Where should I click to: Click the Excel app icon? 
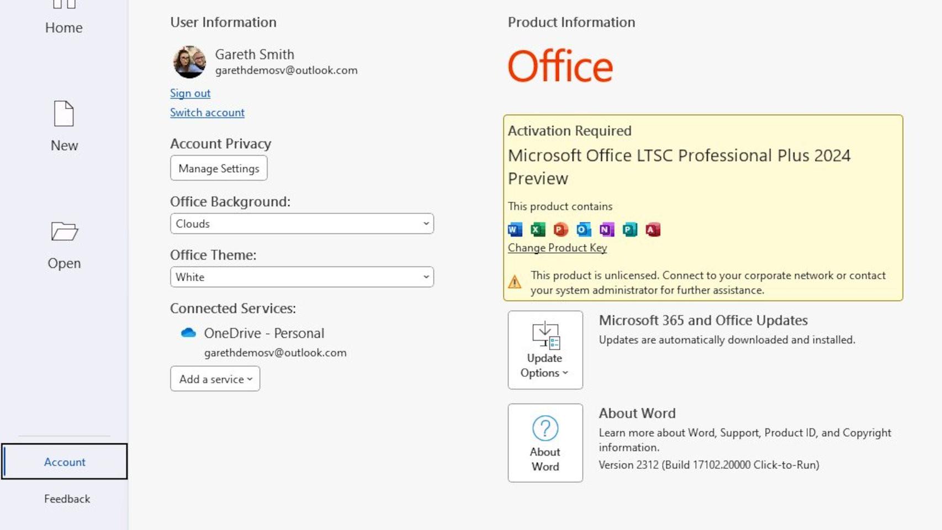[538, 229]
